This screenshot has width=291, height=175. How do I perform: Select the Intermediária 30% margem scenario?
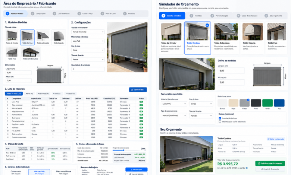coord(39,172)
